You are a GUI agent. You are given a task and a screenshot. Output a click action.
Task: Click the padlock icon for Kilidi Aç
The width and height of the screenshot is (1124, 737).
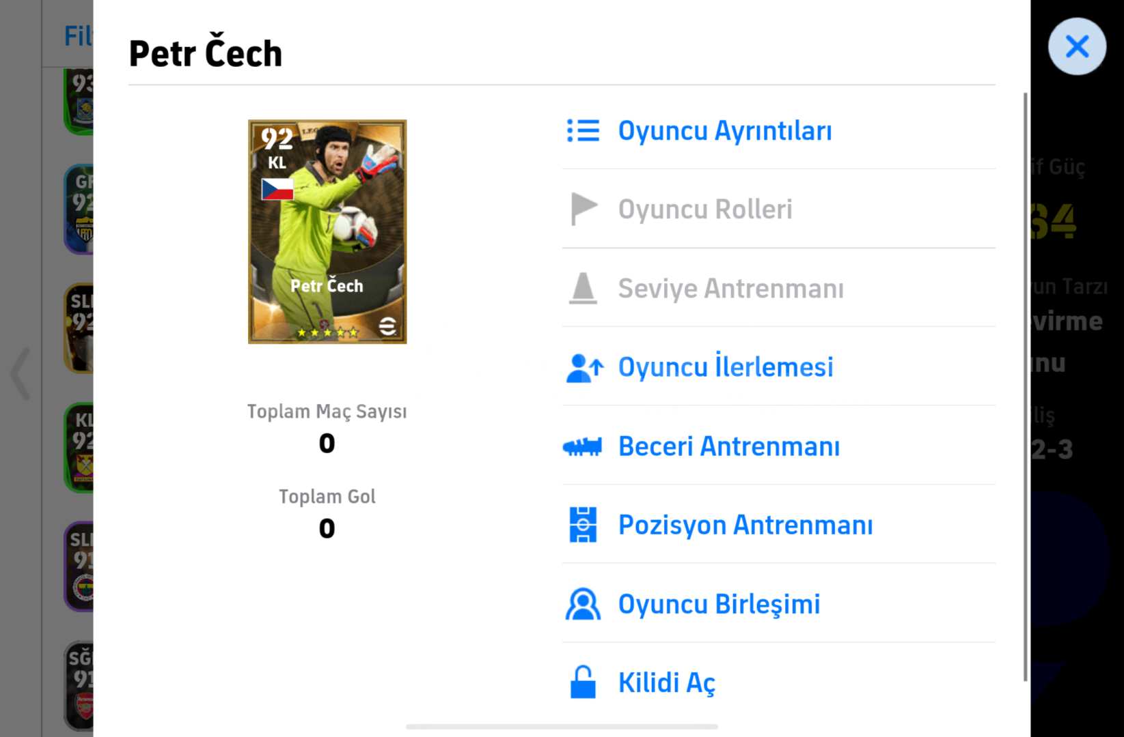pos(583,682)
